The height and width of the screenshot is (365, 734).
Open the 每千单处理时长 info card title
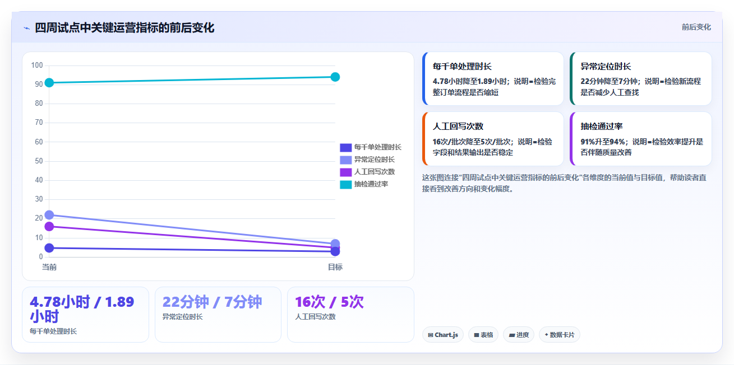pyautogui.click(x=462, y=67)
